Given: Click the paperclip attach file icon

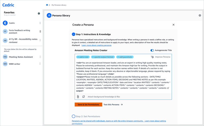Looking at the screenshot, I should (78, 97).
